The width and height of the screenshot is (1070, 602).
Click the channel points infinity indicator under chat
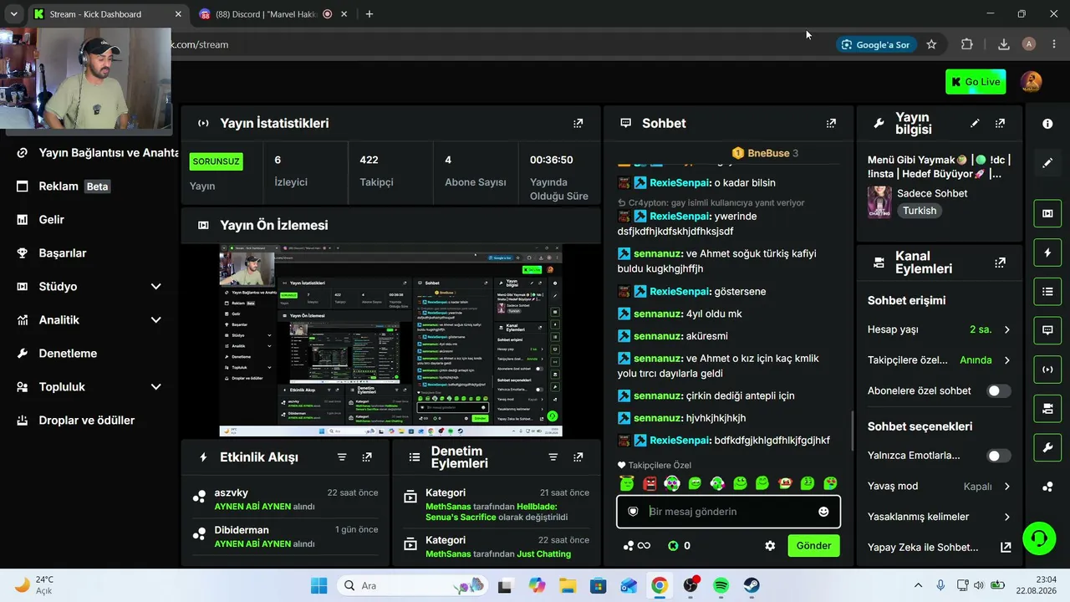[637, 546]
